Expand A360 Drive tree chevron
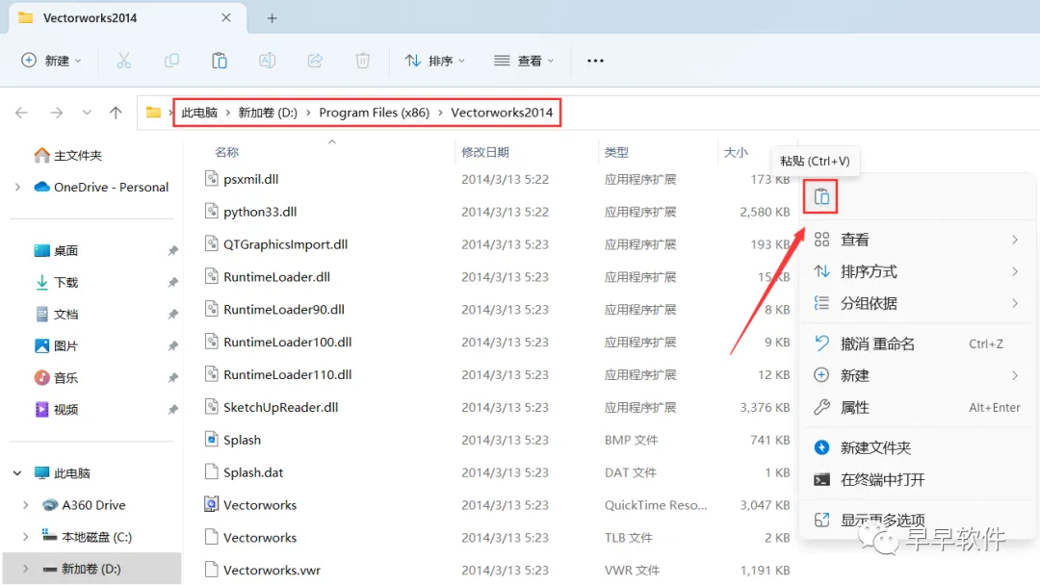This screenshot has height=585, width=1040. click(26, 505)
